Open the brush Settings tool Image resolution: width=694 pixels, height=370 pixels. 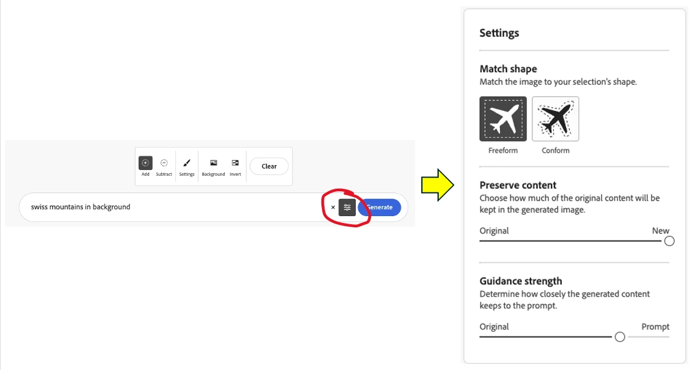click(x=187, y=166)
